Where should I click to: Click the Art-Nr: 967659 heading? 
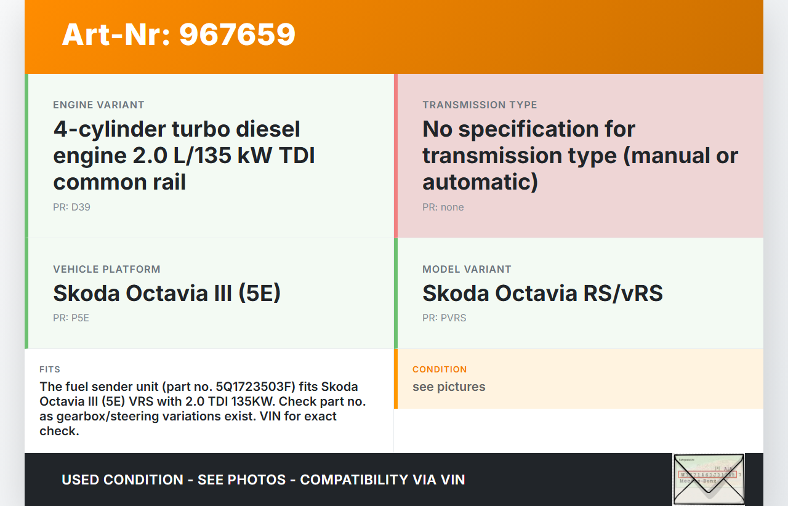tap(179, 34)
